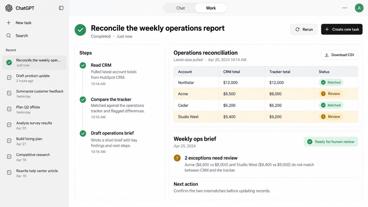This screenshot has width=368, height=207.
Task: Open the Competitive research task
Action: pos(34,157)
